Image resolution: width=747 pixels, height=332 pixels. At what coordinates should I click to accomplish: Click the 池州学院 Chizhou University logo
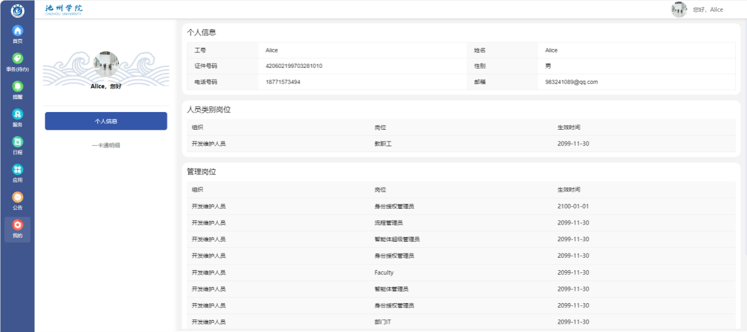pyautogui.click(x=64, y=9)
